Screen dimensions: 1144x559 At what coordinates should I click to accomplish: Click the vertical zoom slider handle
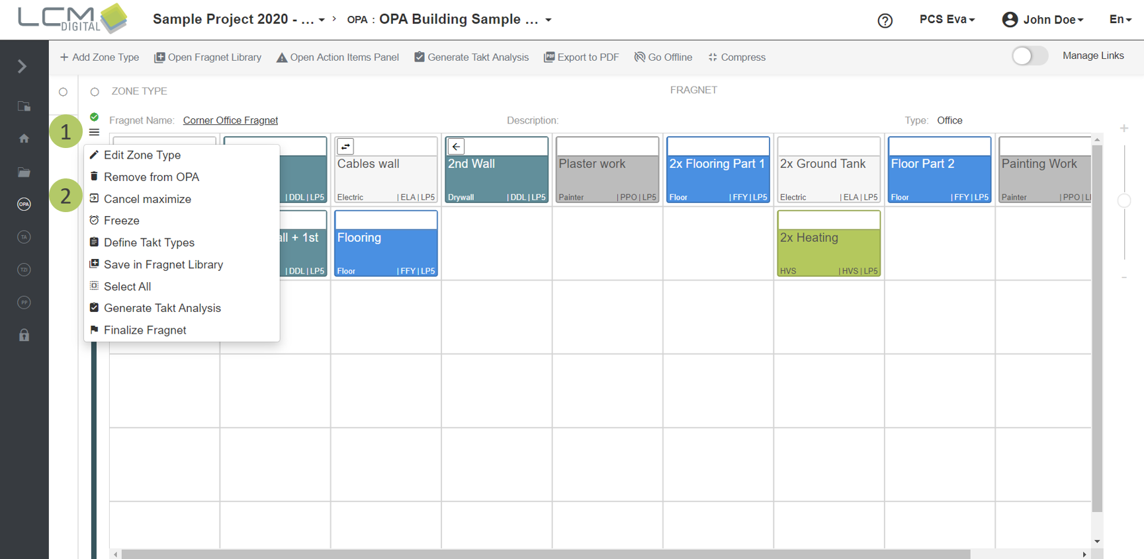[1123, 201]
